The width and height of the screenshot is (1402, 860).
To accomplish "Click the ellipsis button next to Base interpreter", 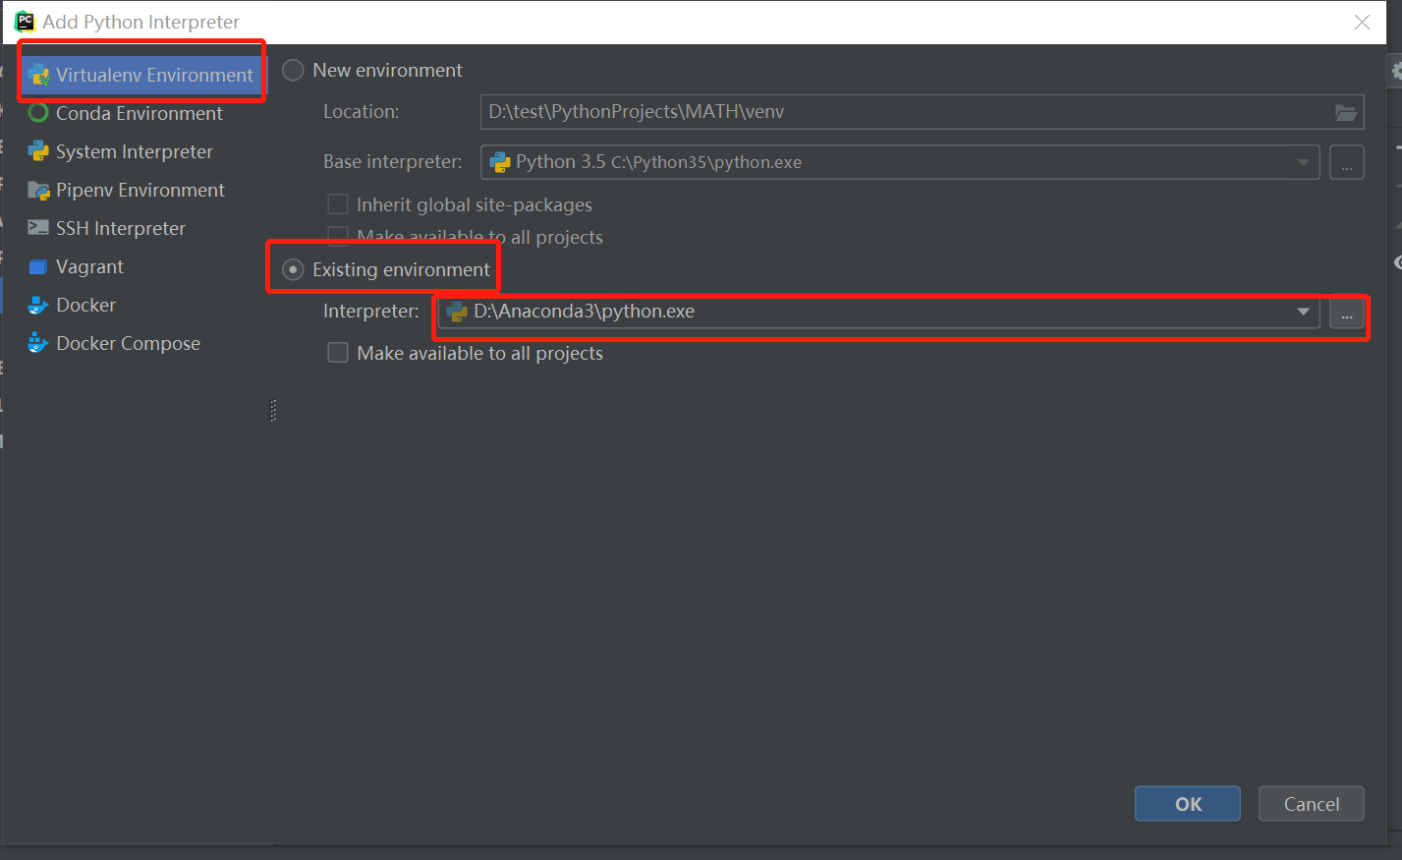I will [1347, 162].
